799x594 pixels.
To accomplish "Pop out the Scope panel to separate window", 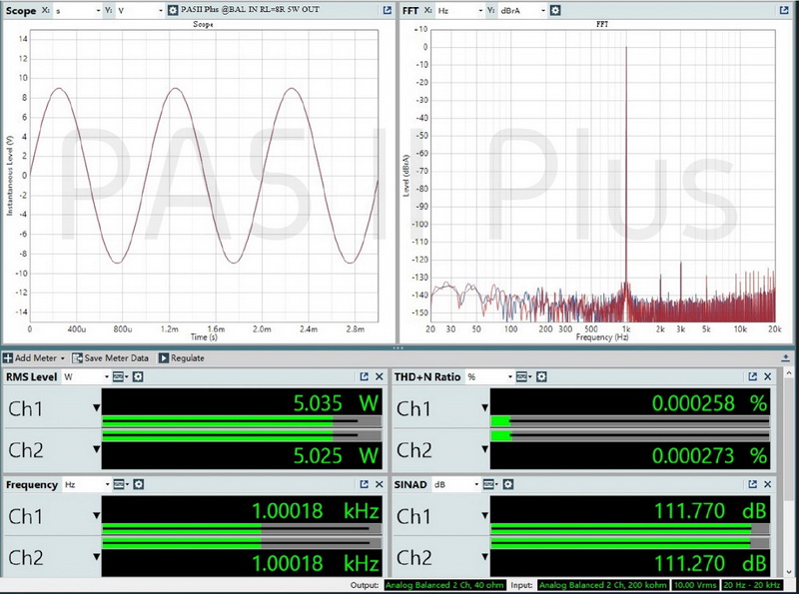I will pos(386,10).
